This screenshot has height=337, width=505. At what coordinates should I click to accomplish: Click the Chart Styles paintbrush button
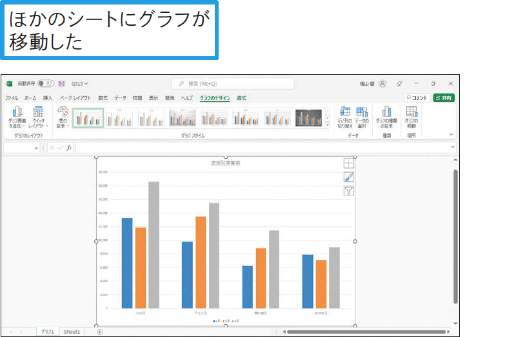click(x=348, y=177)
